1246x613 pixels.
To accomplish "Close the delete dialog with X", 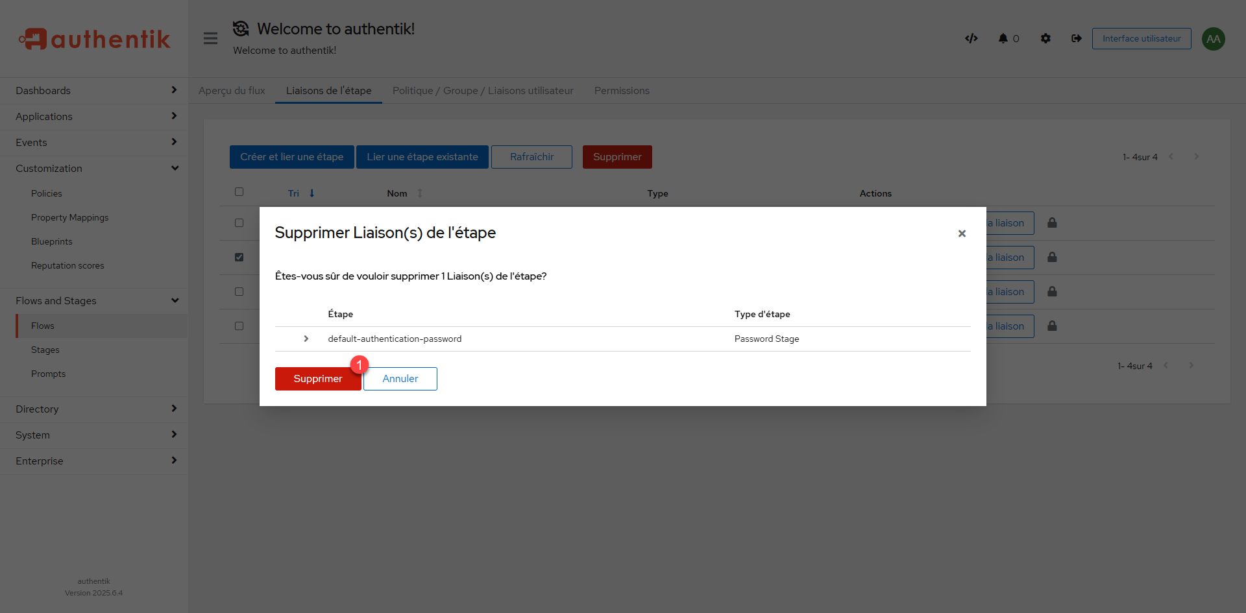I will point(962,234).
